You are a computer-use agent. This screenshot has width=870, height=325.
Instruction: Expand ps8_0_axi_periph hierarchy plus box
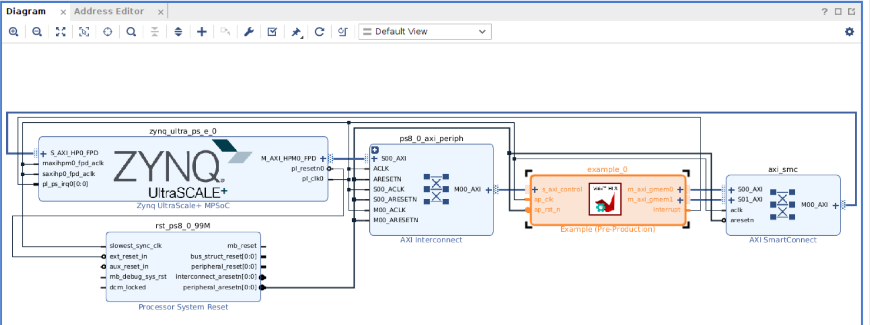[375, 150]
